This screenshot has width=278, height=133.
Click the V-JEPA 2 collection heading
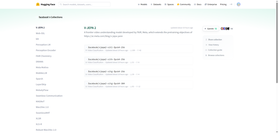click(x=90, y=28)
